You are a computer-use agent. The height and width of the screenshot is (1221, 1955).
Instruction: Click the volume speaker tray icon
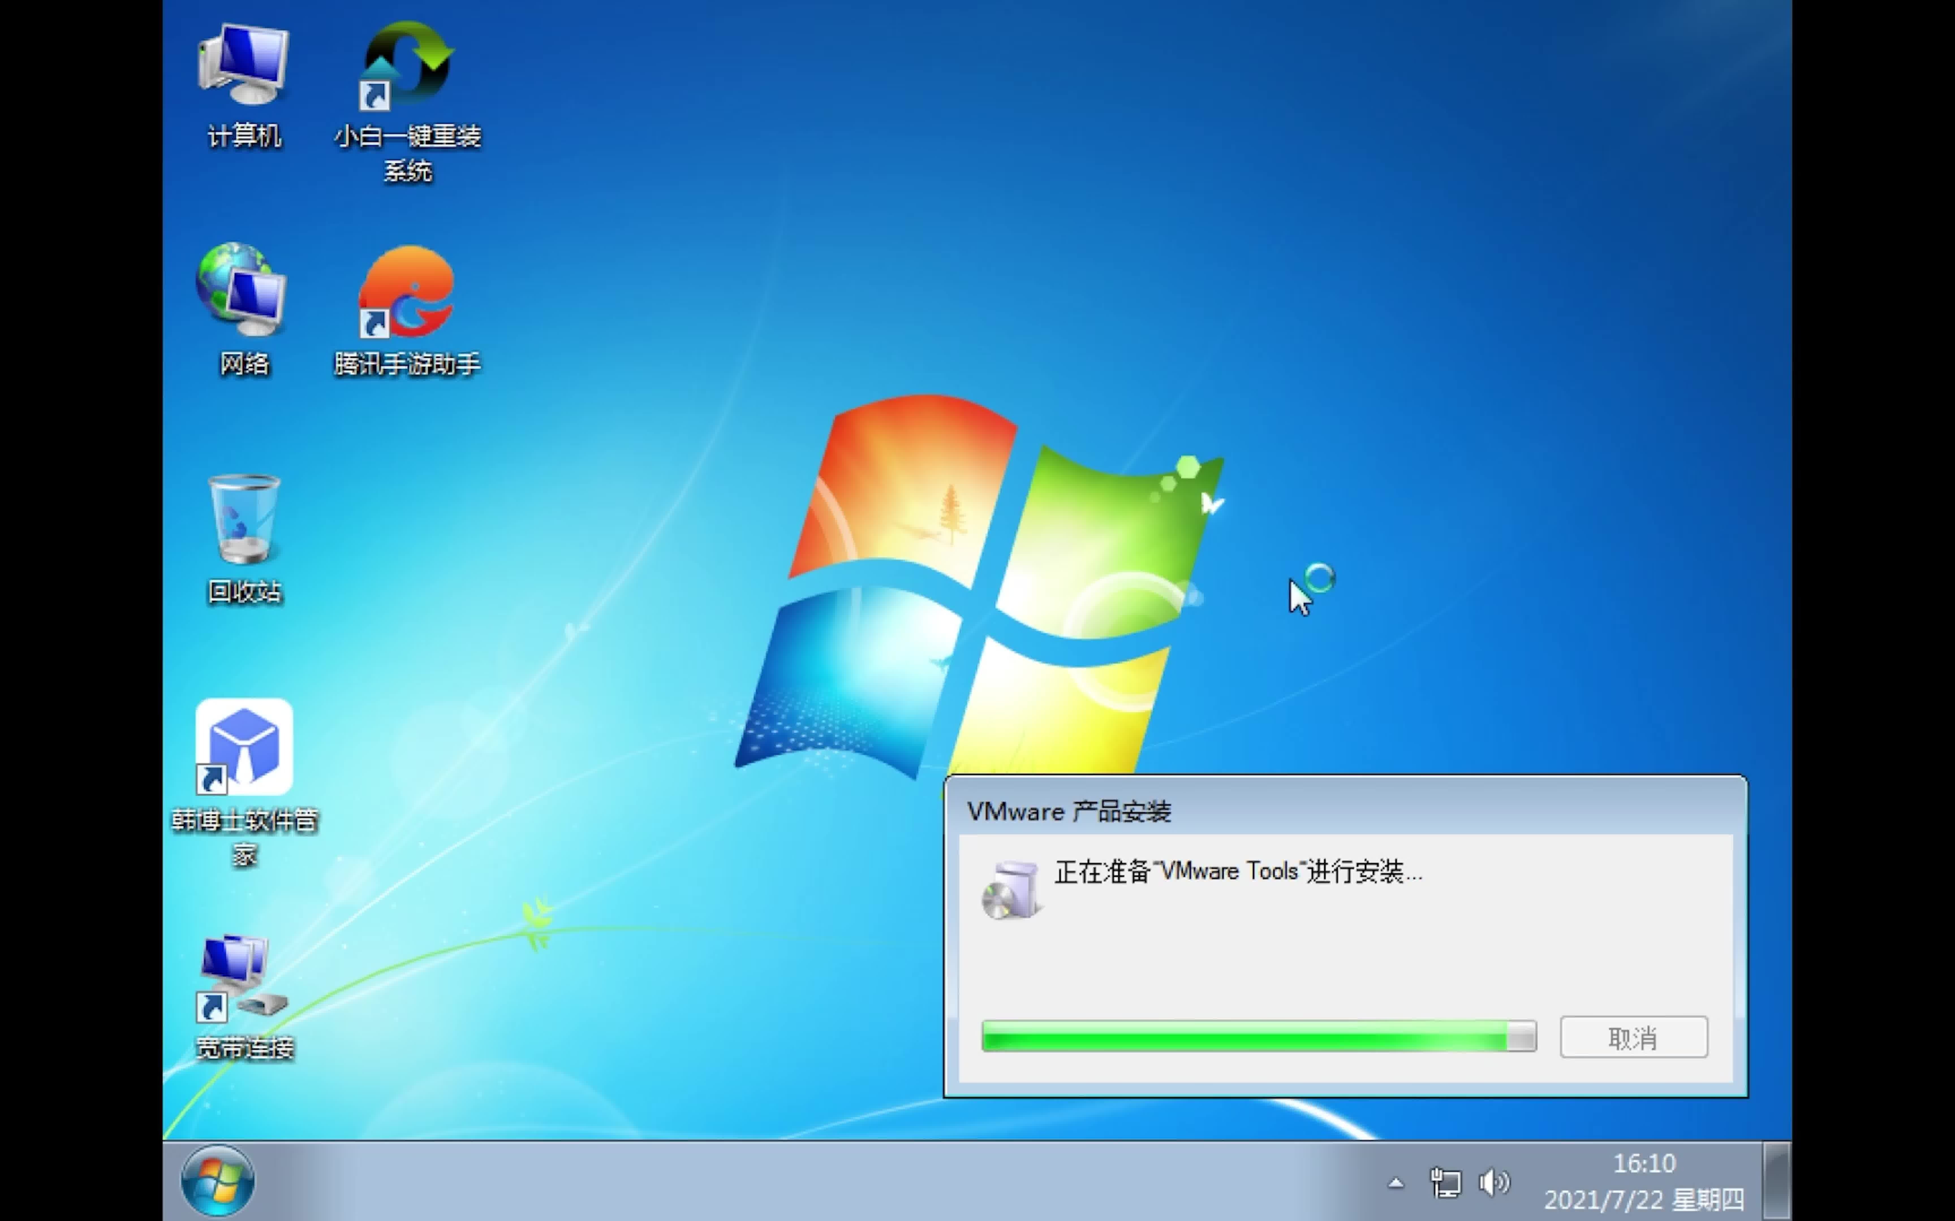(1494, 1183)
